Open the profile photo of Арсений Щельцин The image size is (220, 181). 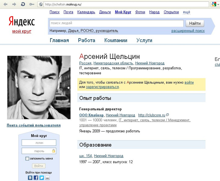point(39,87)
